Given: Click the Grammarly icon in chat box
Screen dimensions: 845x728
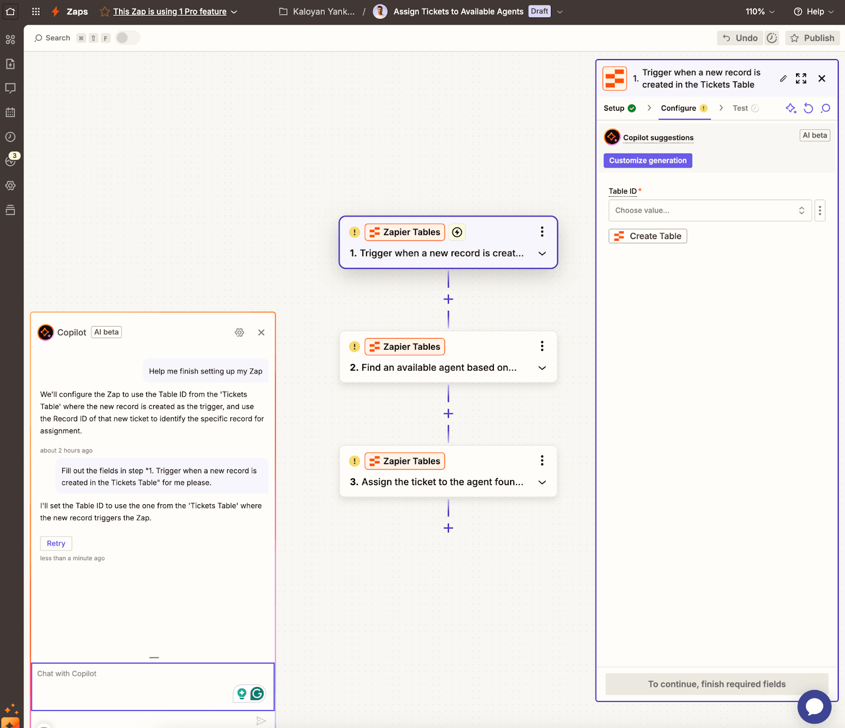Looking at the screenshot, I should [x=257, y=693].
